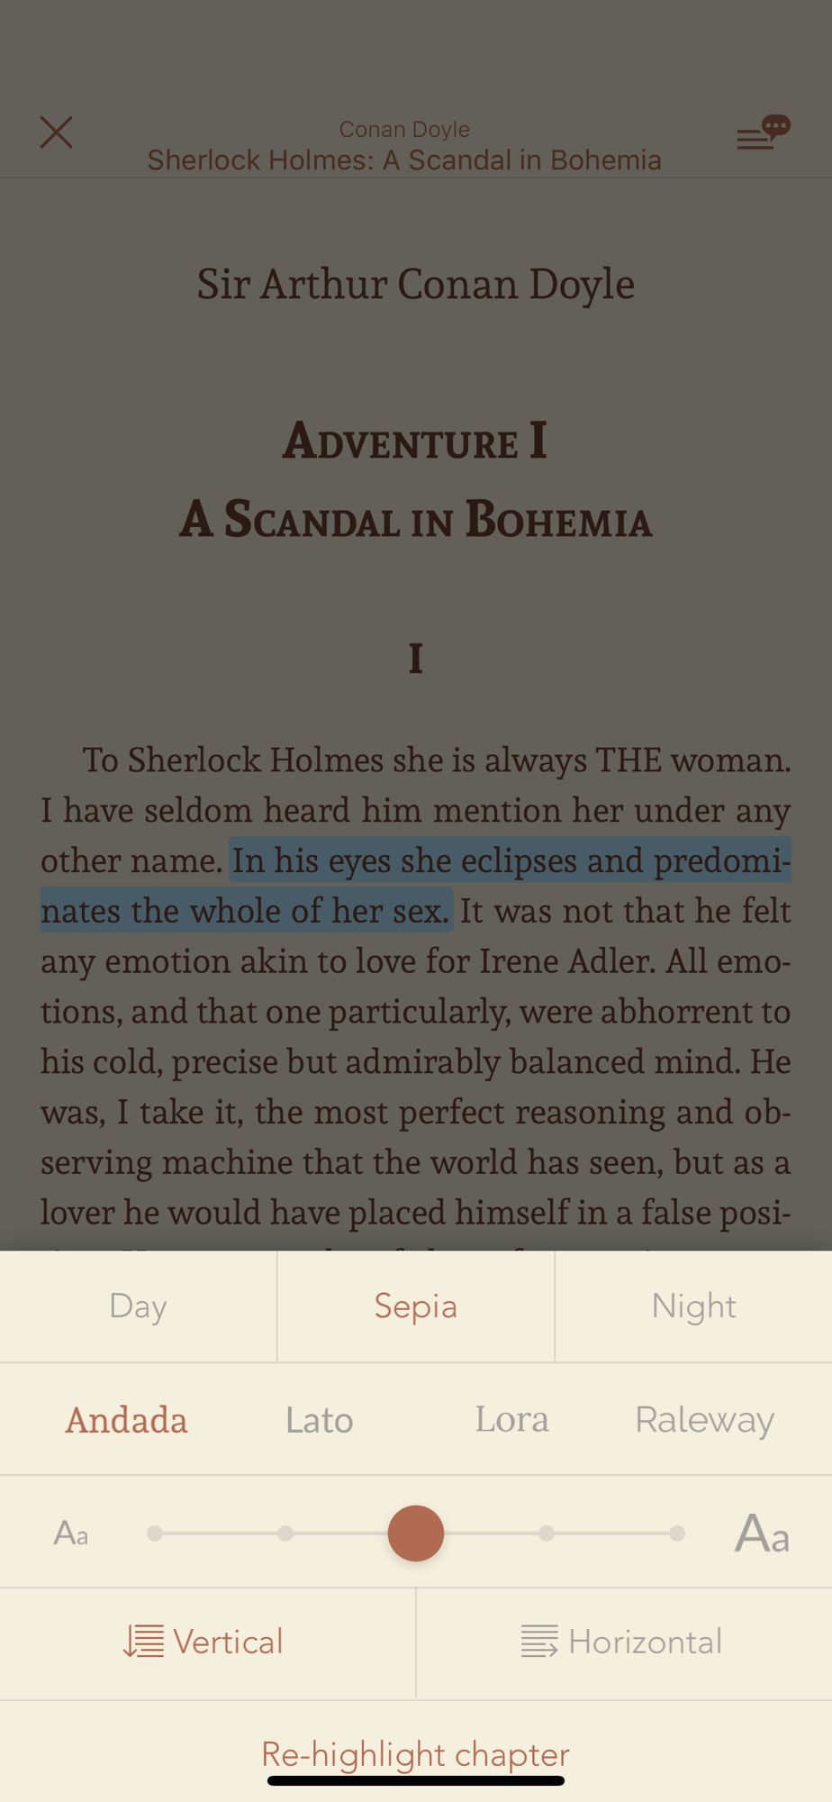Enable the Night theme
Image resolution: width=832 pixels, height=1802 pixels.
pyautogui.click(x=694, y=1306)
